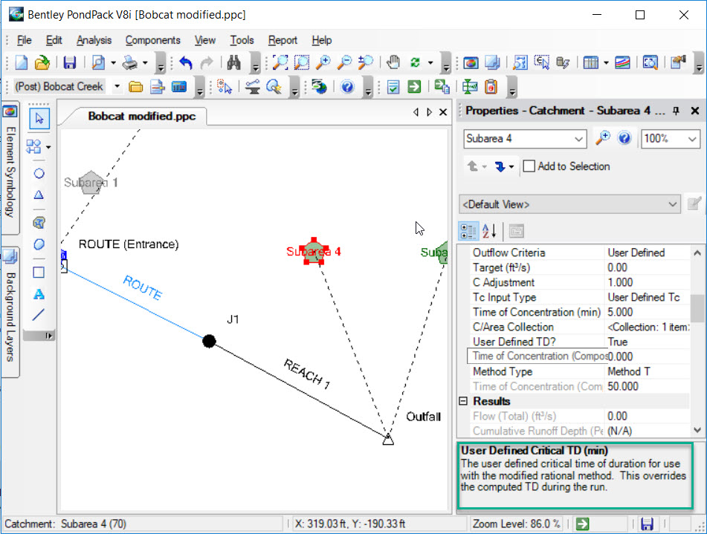707x534 pixels.
Task: Zoom out of the drawing
Action: (344, 62)
